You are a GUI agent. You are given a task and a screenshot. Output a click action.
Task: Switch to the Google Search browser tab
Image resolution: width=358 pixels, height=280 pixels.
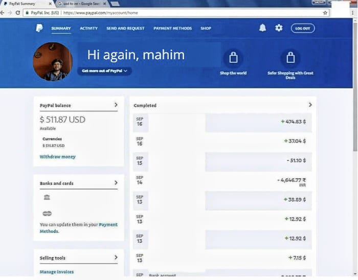[81, 4]
